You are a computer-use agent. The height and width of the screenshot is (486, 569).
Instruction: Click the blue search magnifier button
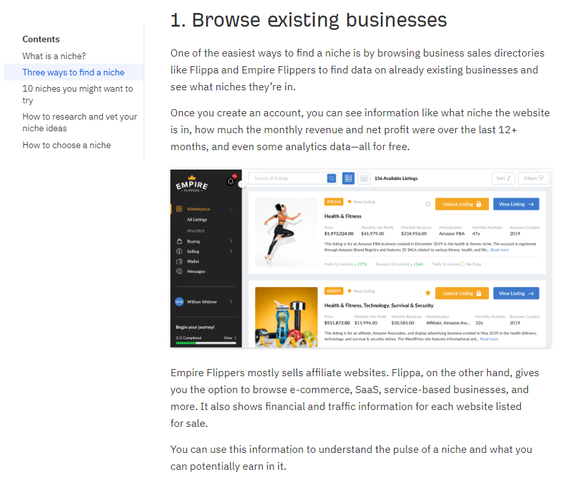[331, 179]
